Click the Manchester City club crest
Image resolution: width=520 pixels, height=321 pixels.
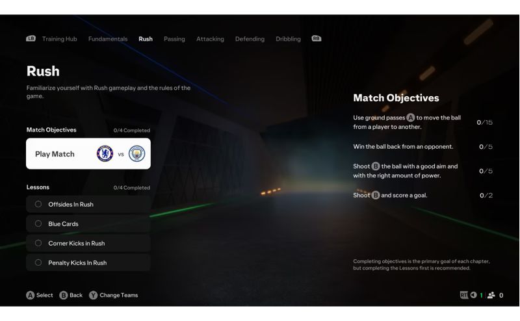(136, 154)
